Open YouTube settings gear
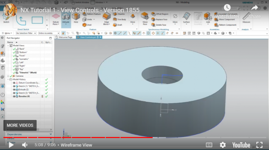The width and height of the screenshot is (269, 150). [223, 145]
